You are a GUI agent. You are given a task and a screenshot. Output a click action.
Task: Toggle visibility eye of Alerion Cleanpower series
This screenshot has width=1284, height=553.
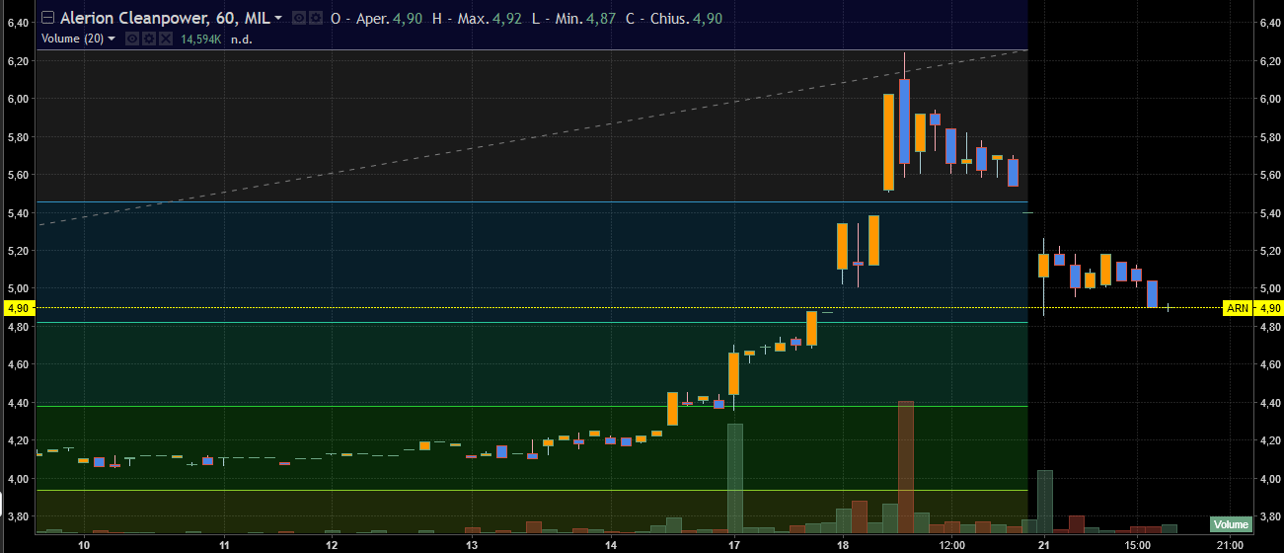pyautogui.click(x=301, y=18)
